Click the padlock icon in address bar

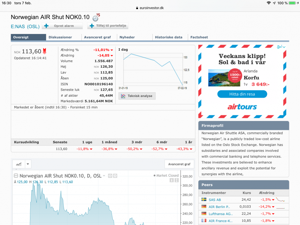pyautogui.click(x=137, y=8)
